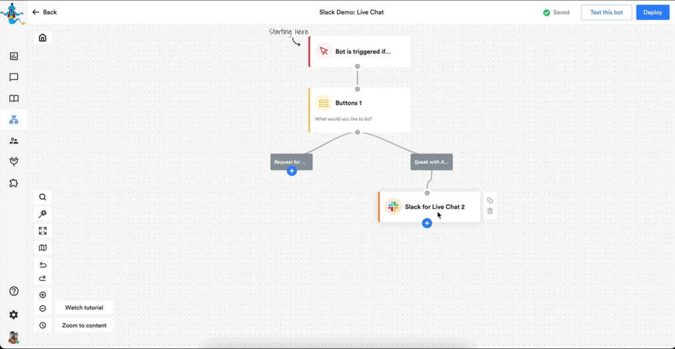
Task: Select the flow builder sidebar icon
Action: [14, 120]
